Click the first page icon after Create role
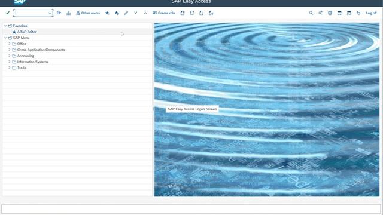Image resolution: width=383 pixels, height=215 pixels. coord(183,13)
